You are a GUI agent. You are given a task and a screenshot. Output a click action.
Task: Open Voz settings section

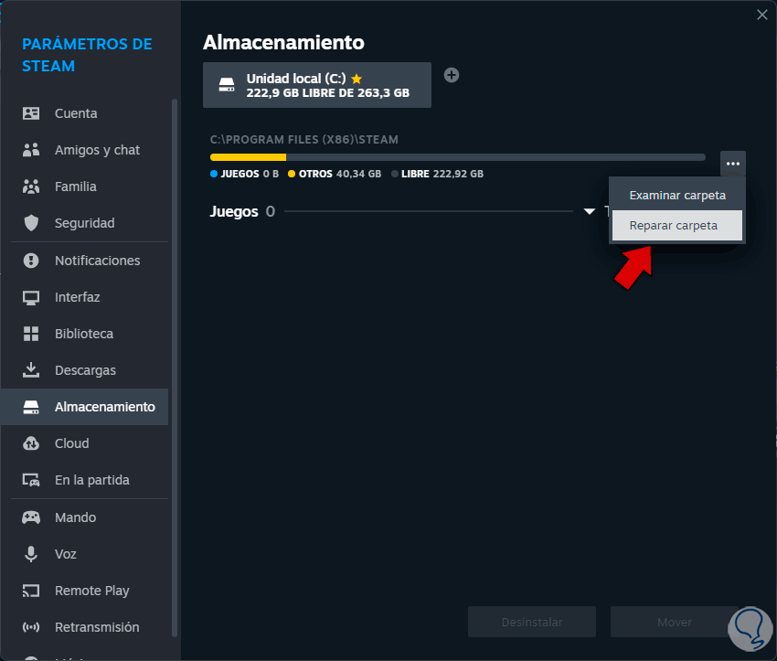pos(85,554)
